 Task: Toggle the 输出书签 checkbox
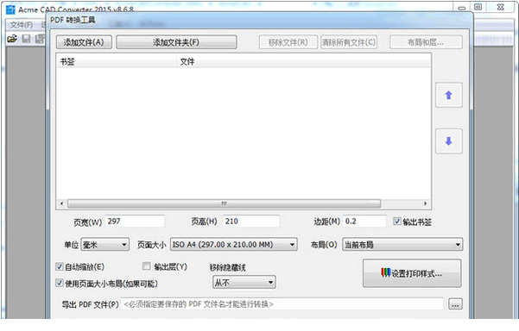[x=397, y=222]
